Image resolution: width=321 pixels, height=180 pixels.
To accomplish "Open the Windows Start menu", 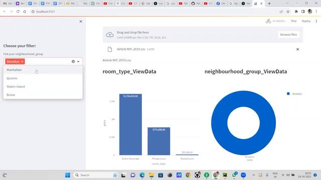I will 68,175.
